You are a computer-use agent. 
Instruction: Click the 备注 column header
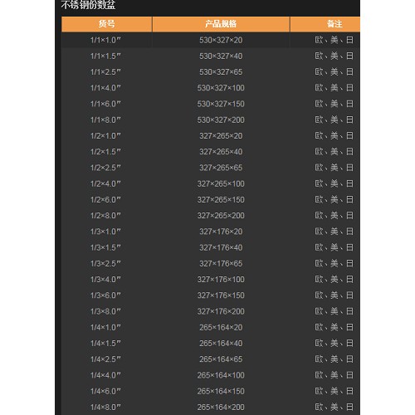pos(325,24)
